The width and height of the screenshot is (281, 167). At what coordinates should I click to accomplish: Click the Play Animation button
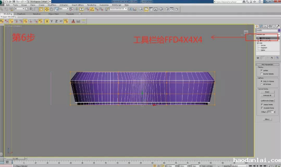click(x=258, y=166)
